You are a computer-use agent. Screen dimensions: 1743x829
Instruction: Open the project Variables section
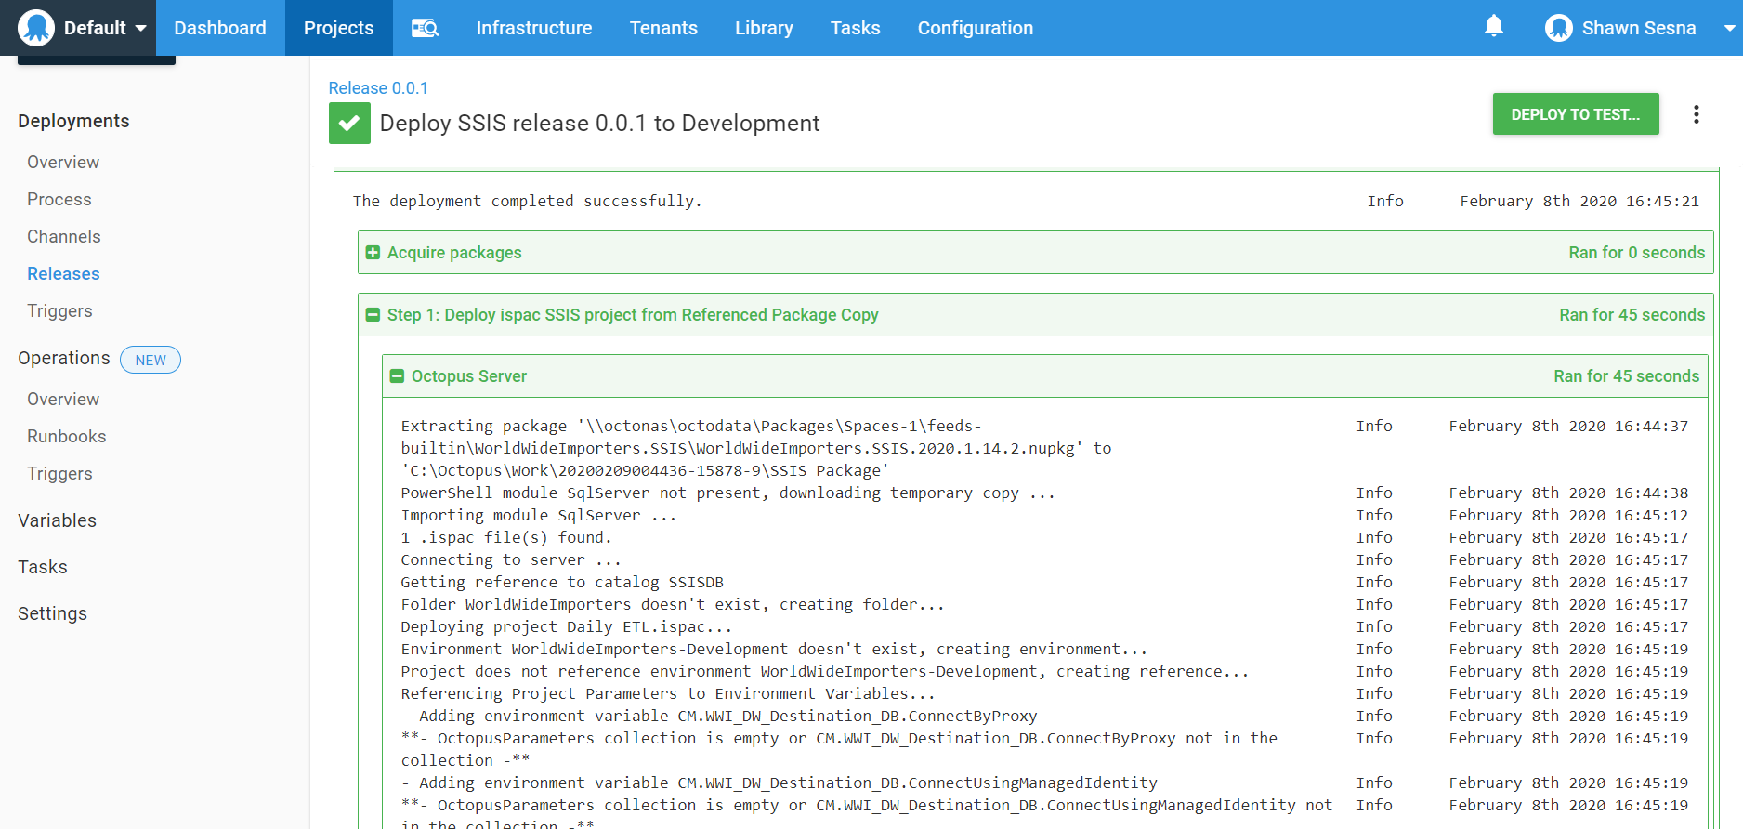[58, 520]
